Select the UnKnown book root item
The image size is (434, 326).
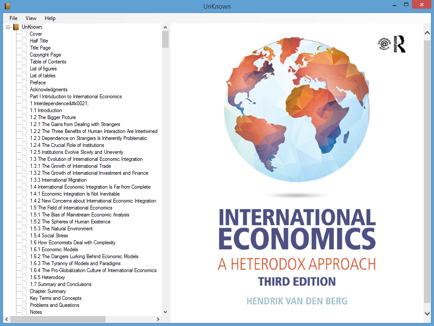coord(32,27)
